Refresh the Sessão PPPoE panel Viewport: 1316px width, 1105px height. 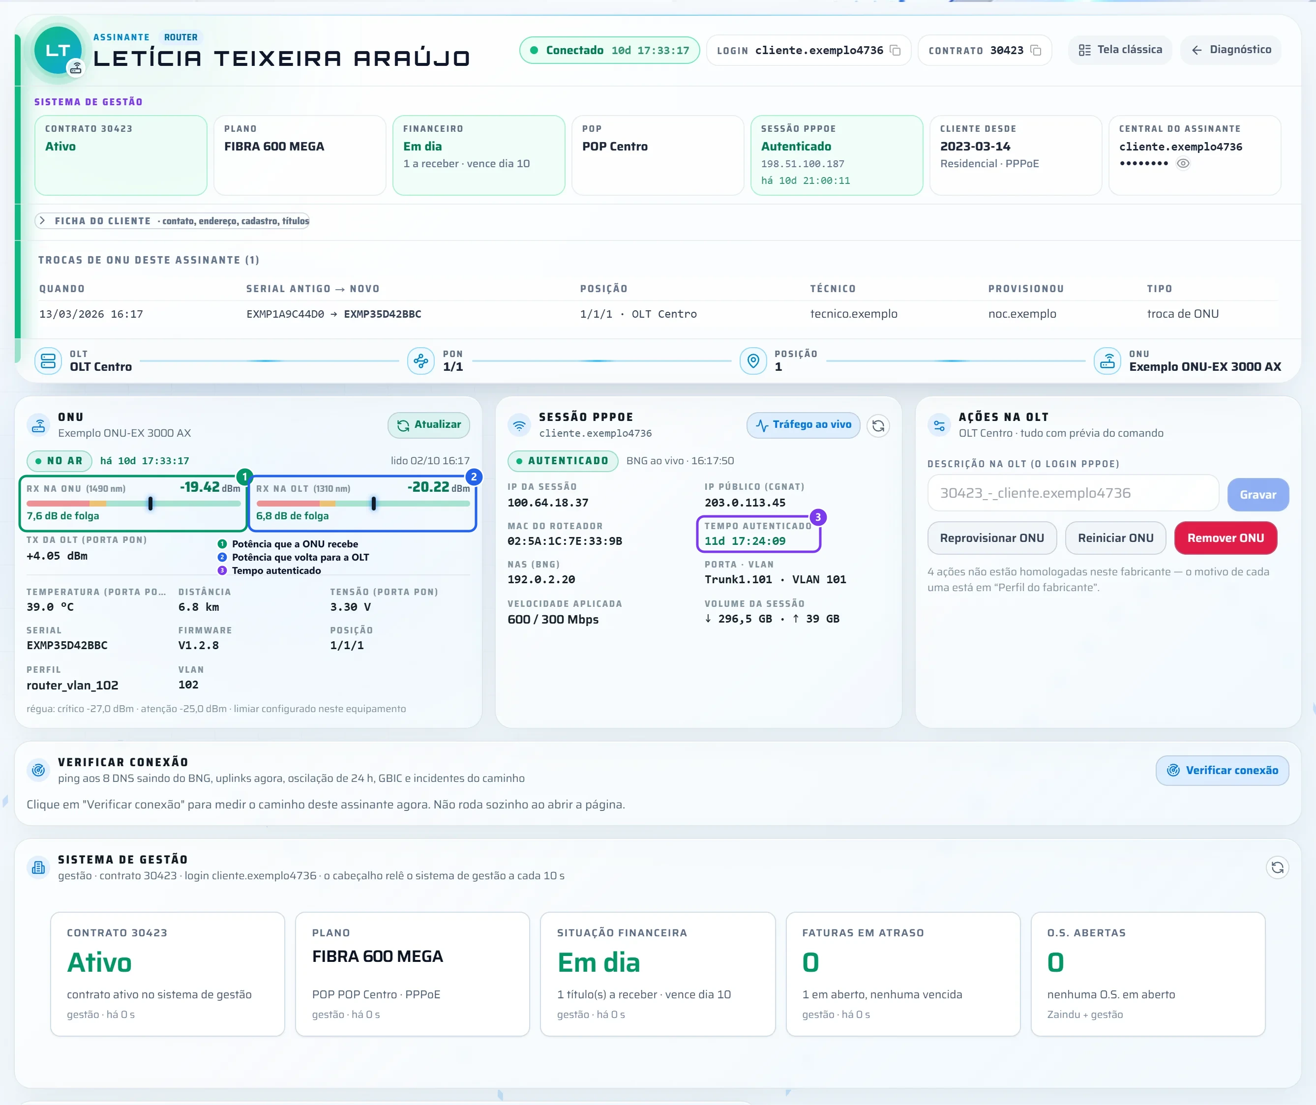tap(878, 425)
